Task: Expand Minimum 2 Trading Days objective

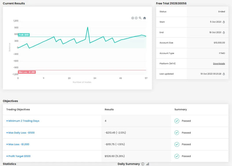Action: pos(23,121)
